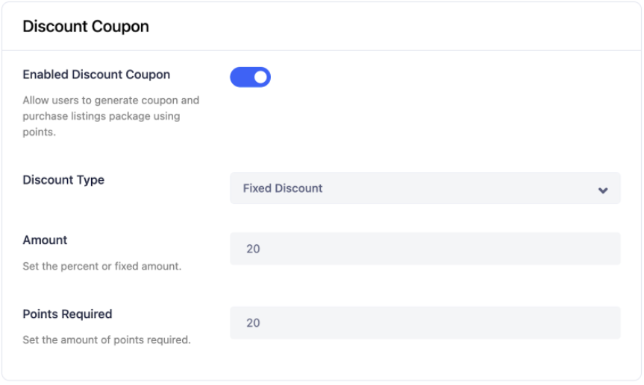Focus the Points Required input field
The image size is (644, 385).
pos(425,323)
